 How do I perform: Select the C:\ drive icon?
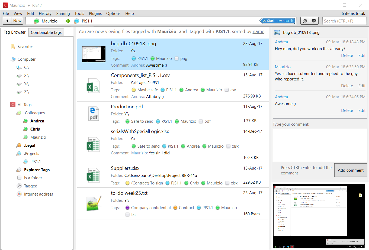click(19, 67)
